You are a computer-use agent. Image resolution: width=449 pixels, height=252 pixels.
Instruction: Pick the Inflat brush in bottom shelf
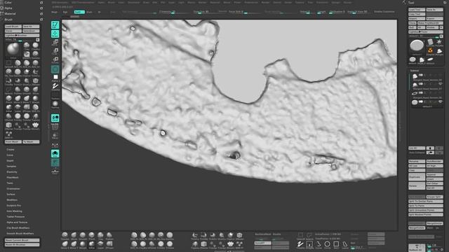[x=92, y=244]
